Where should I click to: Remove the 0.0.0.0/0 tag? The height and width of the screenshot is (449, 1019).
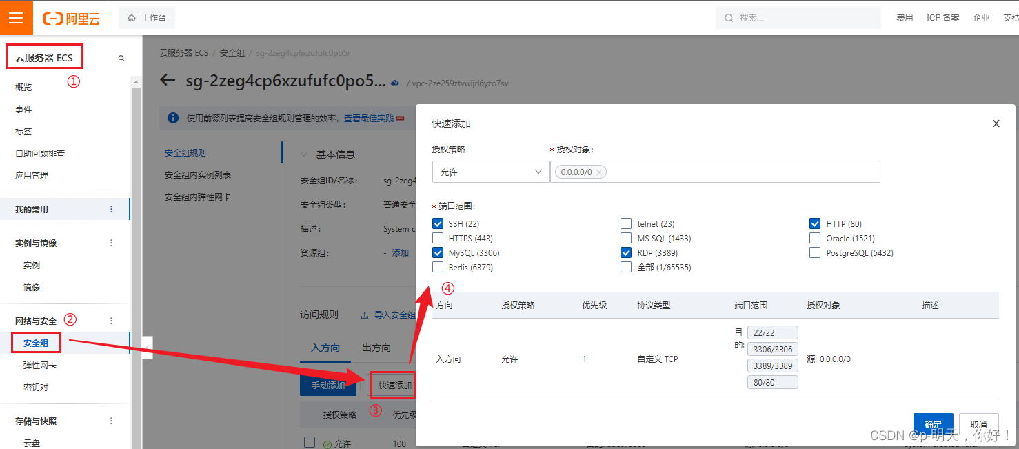tap(599, 172)
